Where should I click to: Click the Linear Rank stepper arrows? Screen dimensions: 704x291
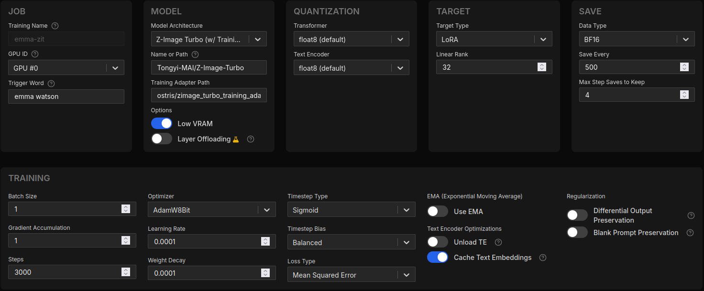point(542,67)
